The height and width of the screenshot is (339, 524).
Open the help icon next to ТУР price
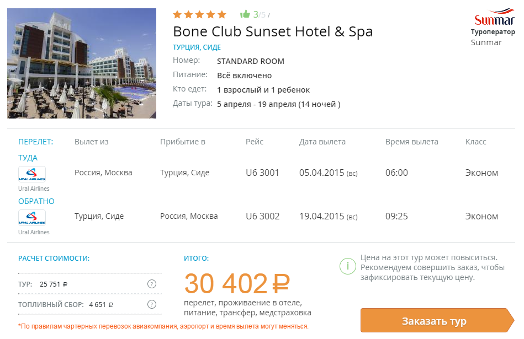(152, 284)
